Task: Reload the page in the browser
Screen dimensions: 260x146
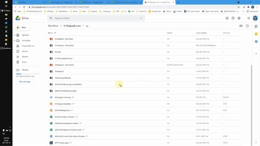Action: click(x=24, y=7)
